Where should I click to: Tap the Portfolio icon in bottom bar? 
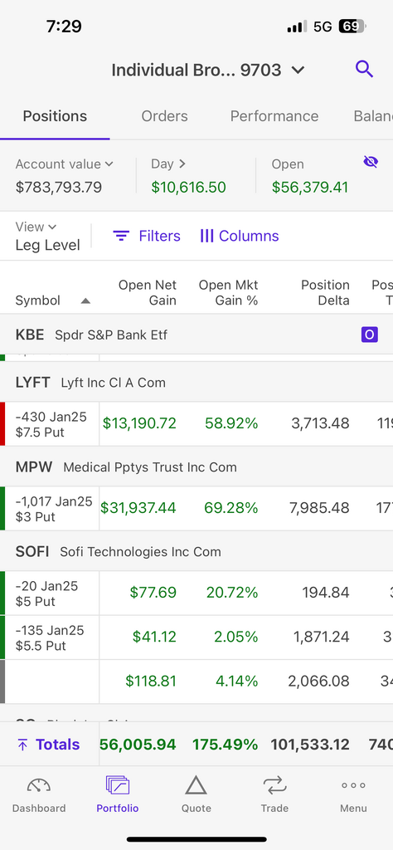pos(118,785)
